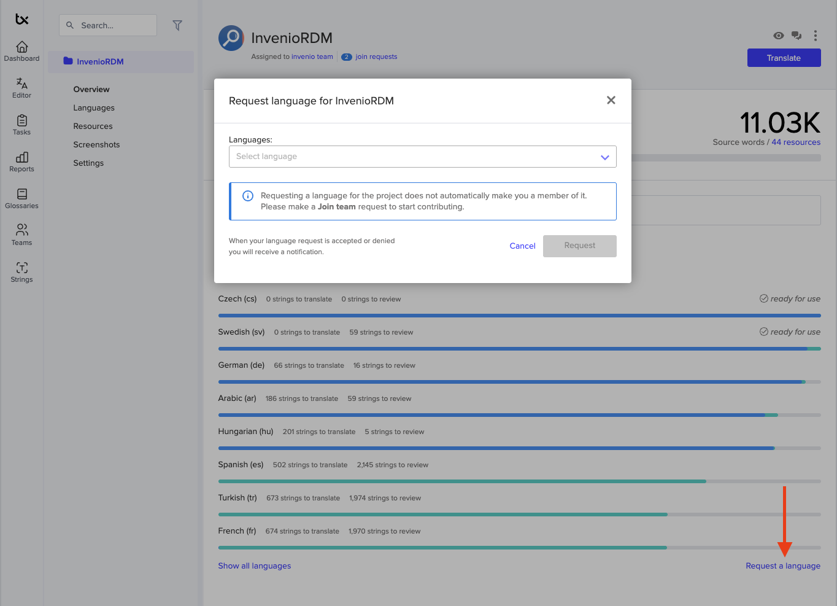Click the info icon in notice
837x606 pixels.
pyautogui.click(x=248, y=196)
